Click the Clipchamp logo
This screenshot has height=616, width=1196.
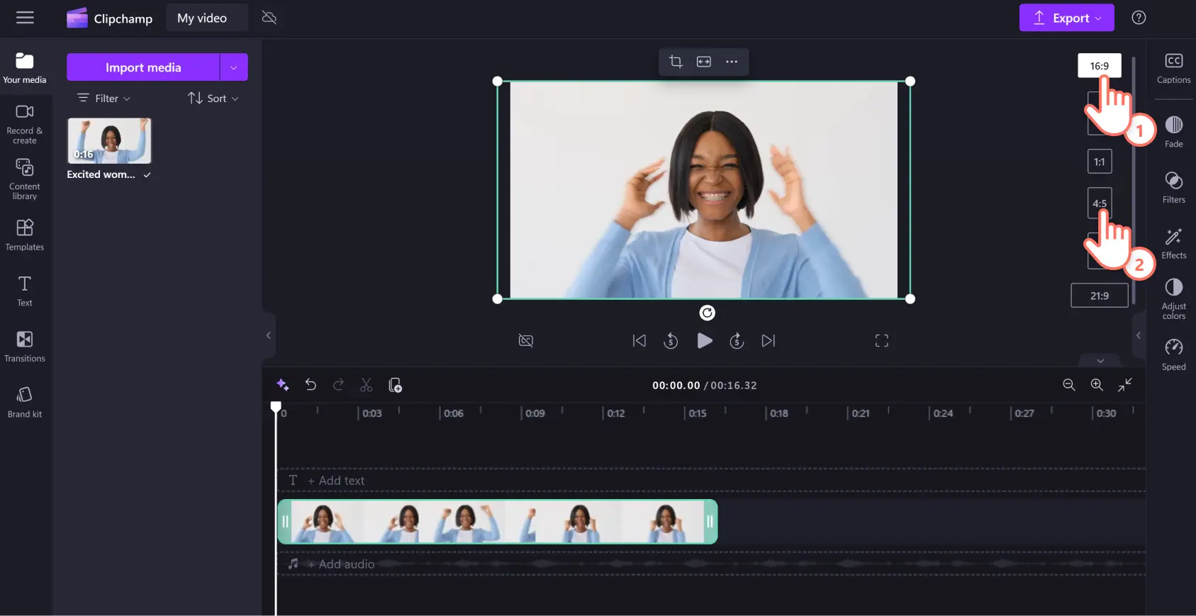pyautogui.click(x=109, y=18)
